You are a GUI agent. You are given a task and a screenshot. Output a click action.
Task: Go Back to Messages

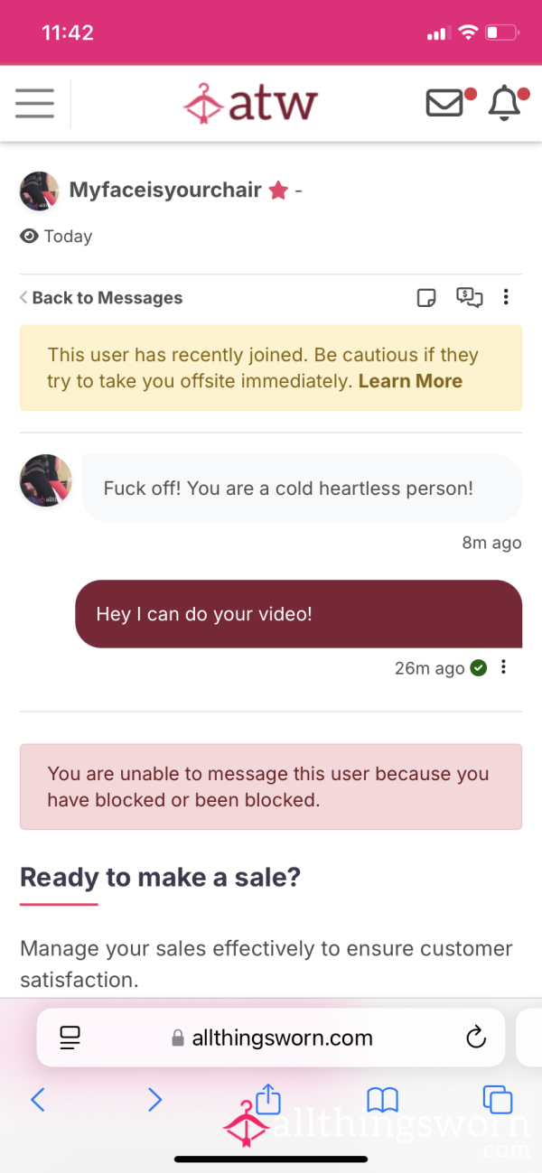pos(101,298)
